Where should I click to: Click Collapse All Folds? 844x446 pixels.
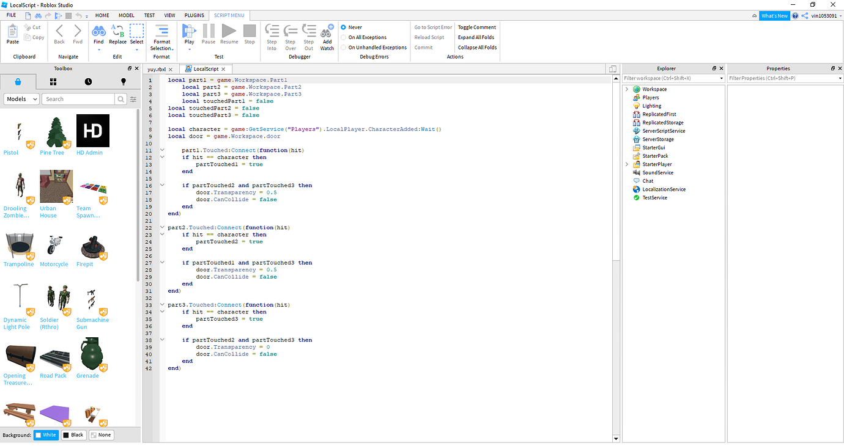[x=476, y=47]
